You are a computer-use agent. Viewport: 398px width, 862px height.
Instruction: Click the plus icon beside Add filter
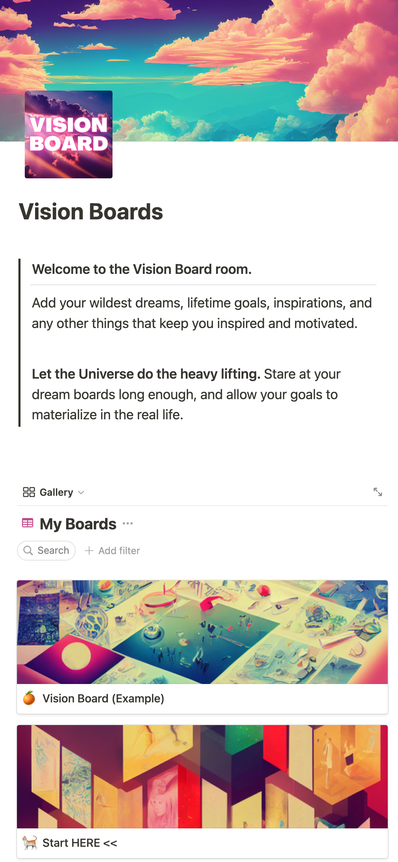(89, 551)
